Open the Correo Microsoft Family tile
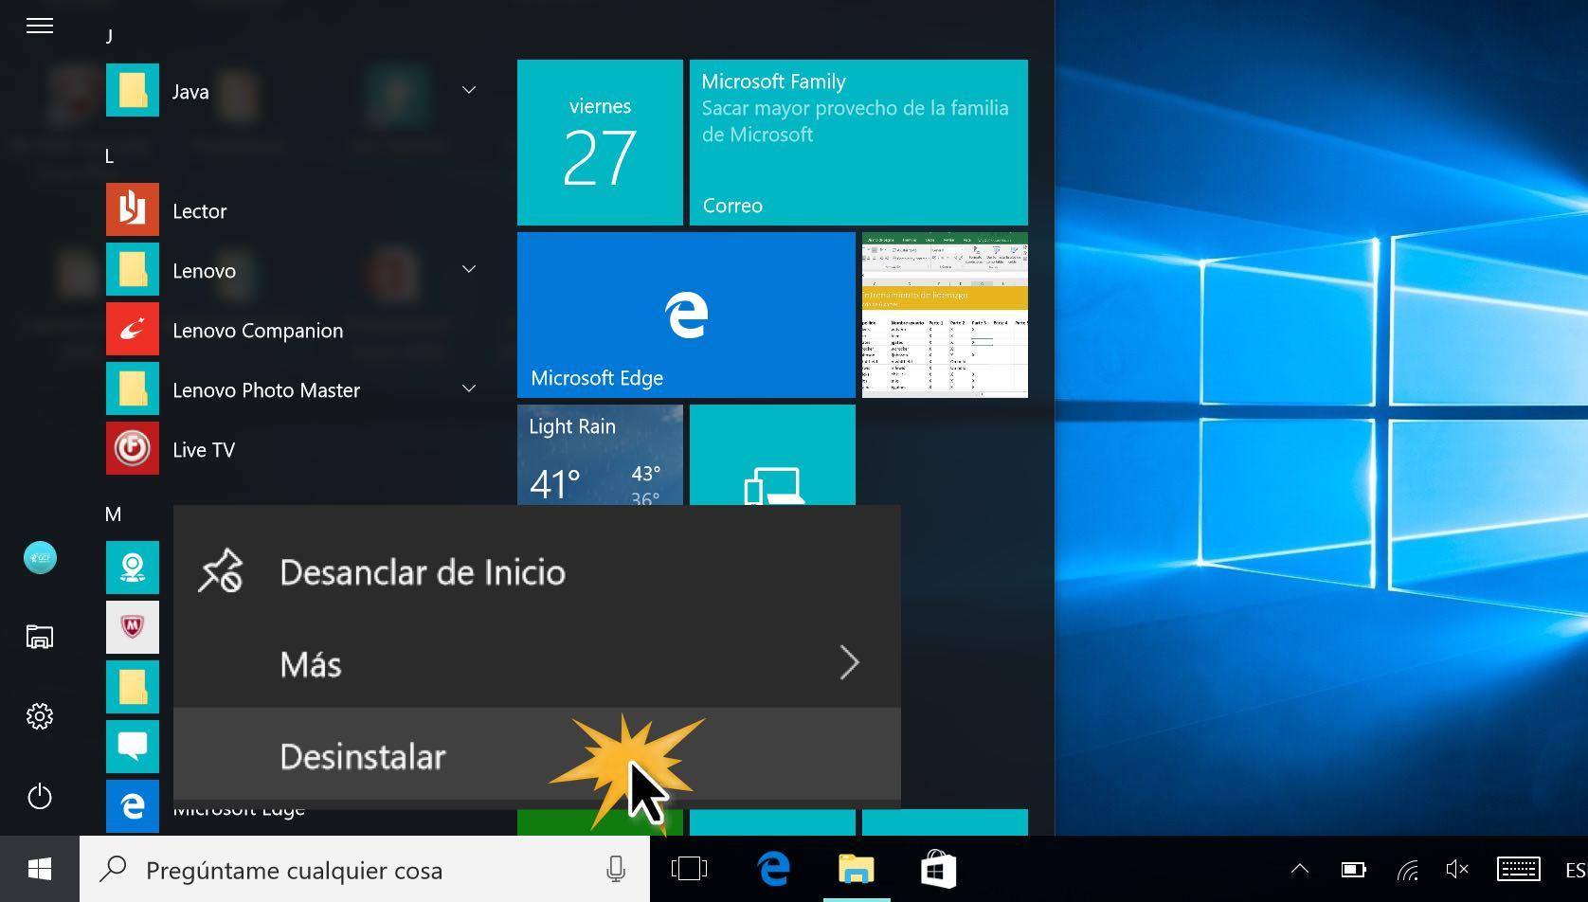 [858, 142]
